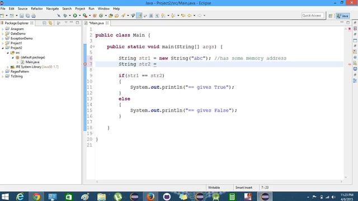The image size is (358, 201).
Task: Click the Debug bug icon in toolbar
Action: (65, 16)
